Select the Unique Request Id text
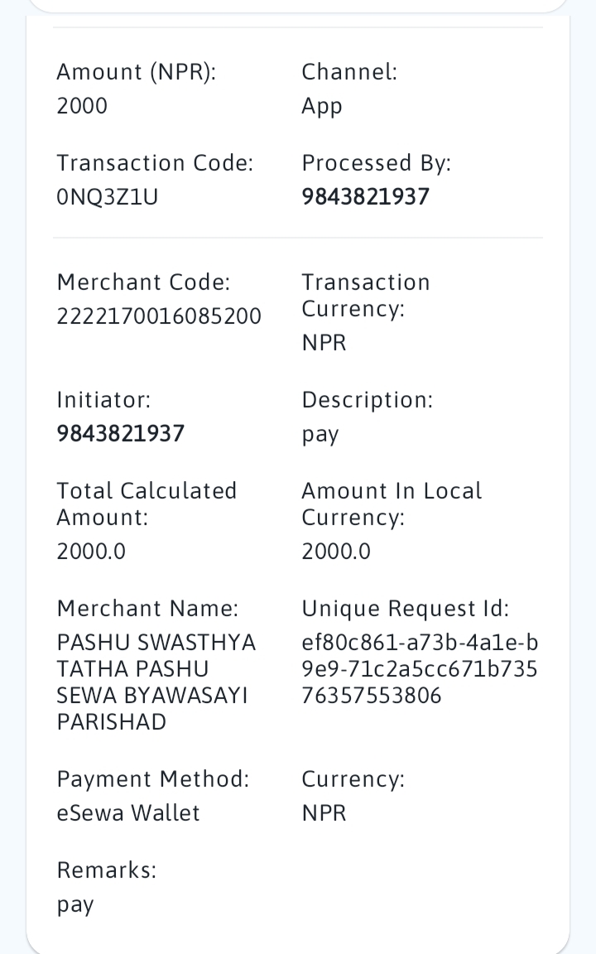Screen dimensions: 596x954 (x=420, y=669)
